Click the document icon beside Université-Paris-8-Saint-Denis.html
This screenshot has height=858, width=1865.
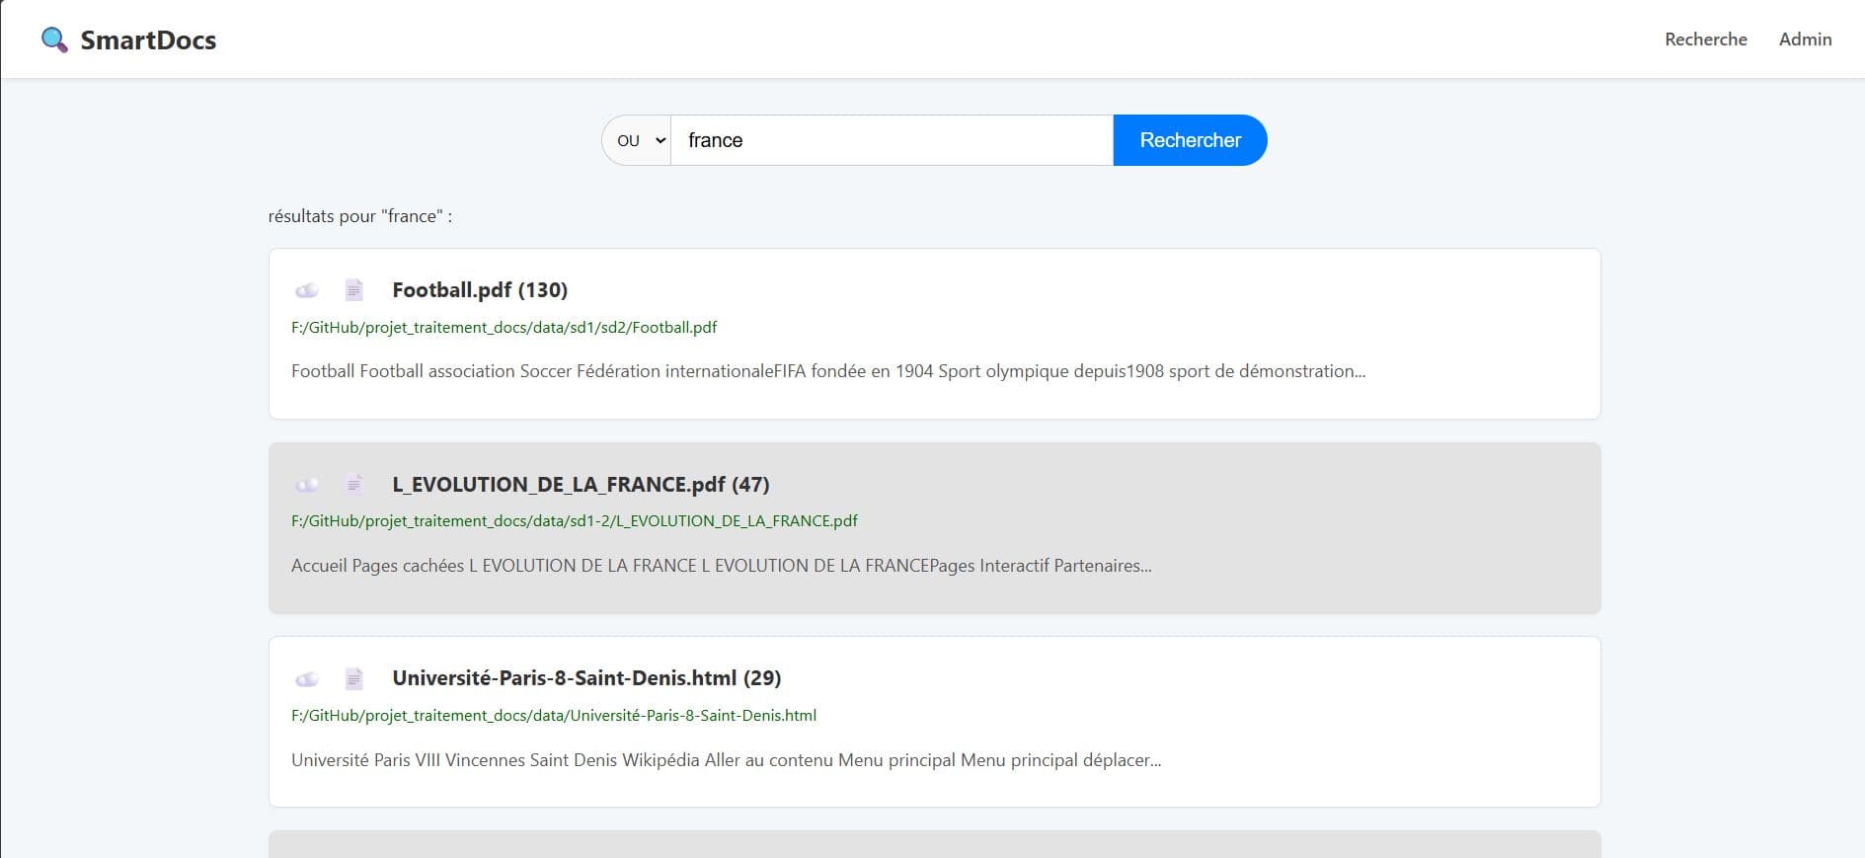pyautogui.click(x=354, y=678)
